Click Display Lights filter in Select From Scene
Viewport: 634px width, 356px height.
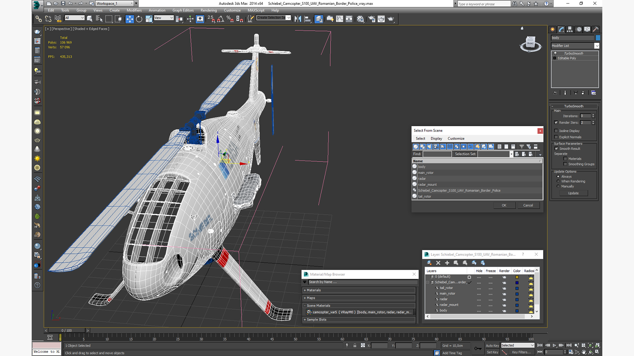coord(429,147)
